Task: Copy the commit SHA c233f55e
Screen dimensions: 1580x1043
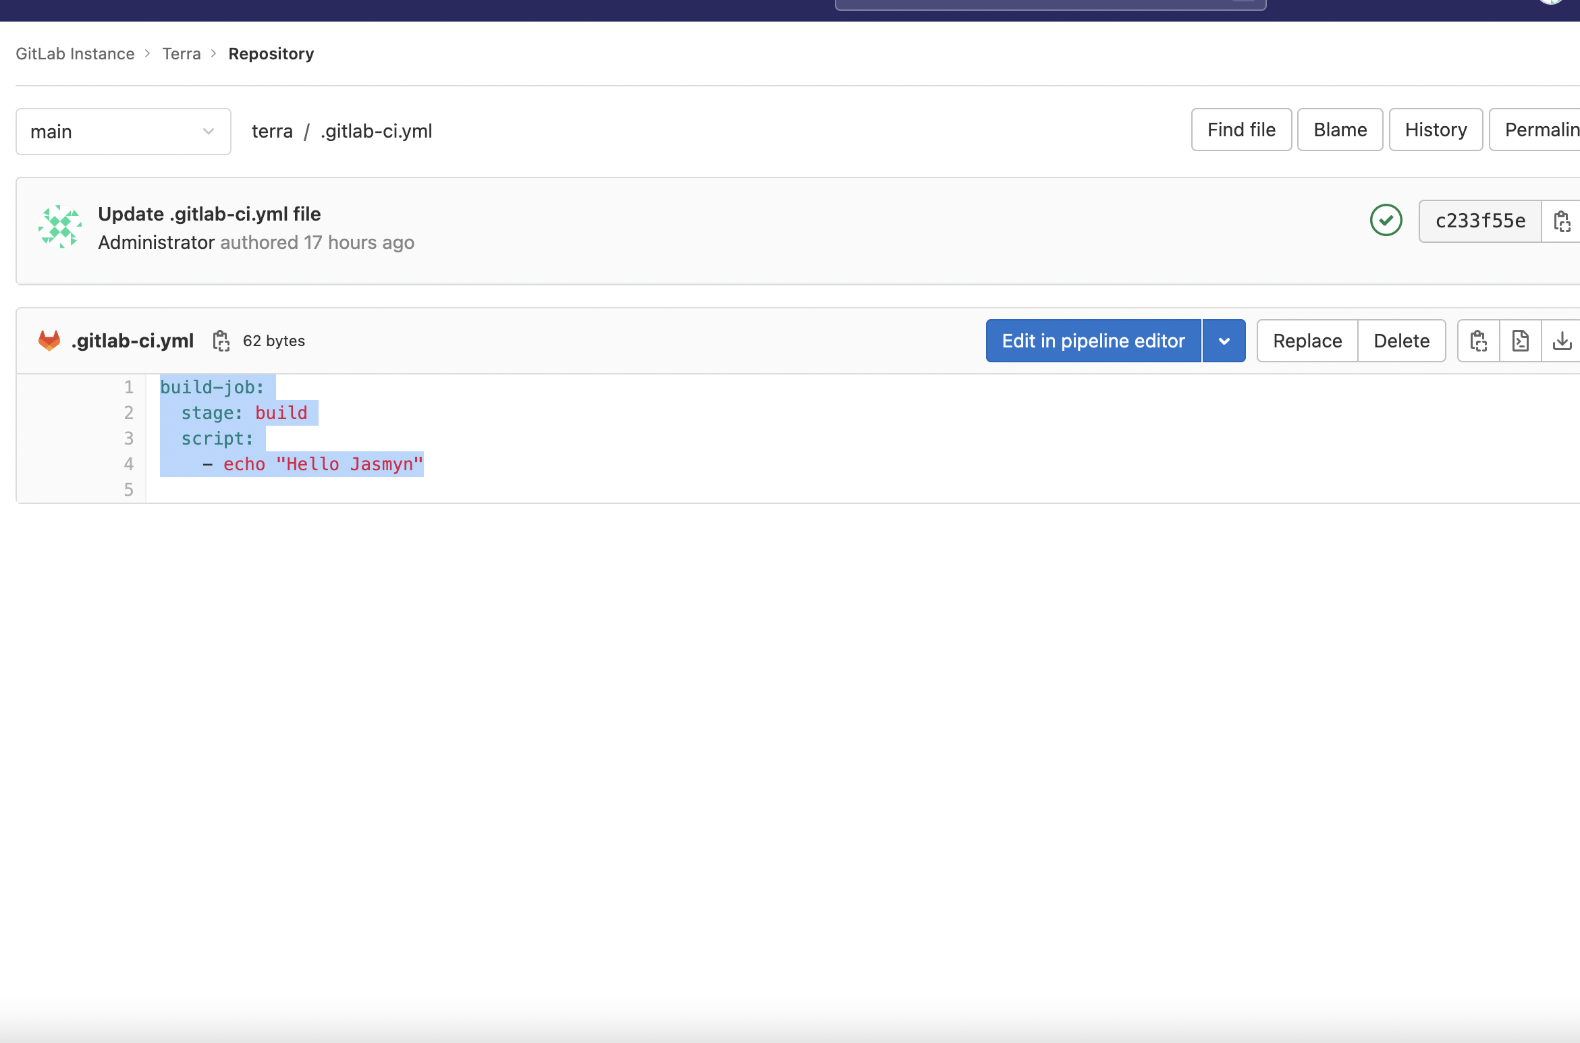Action: coord(1562,221)
